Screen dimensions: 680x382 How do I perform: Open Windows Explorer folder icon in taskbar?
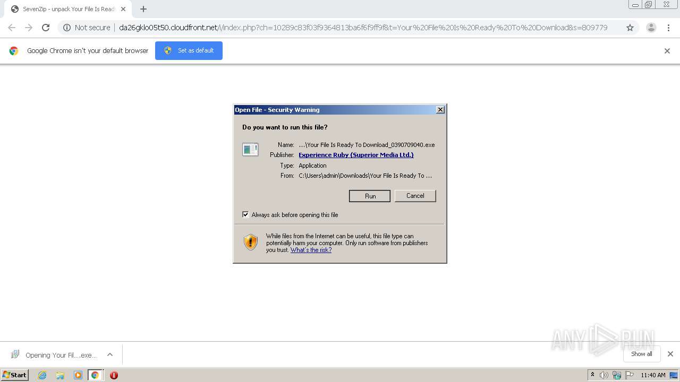(60, 375)
